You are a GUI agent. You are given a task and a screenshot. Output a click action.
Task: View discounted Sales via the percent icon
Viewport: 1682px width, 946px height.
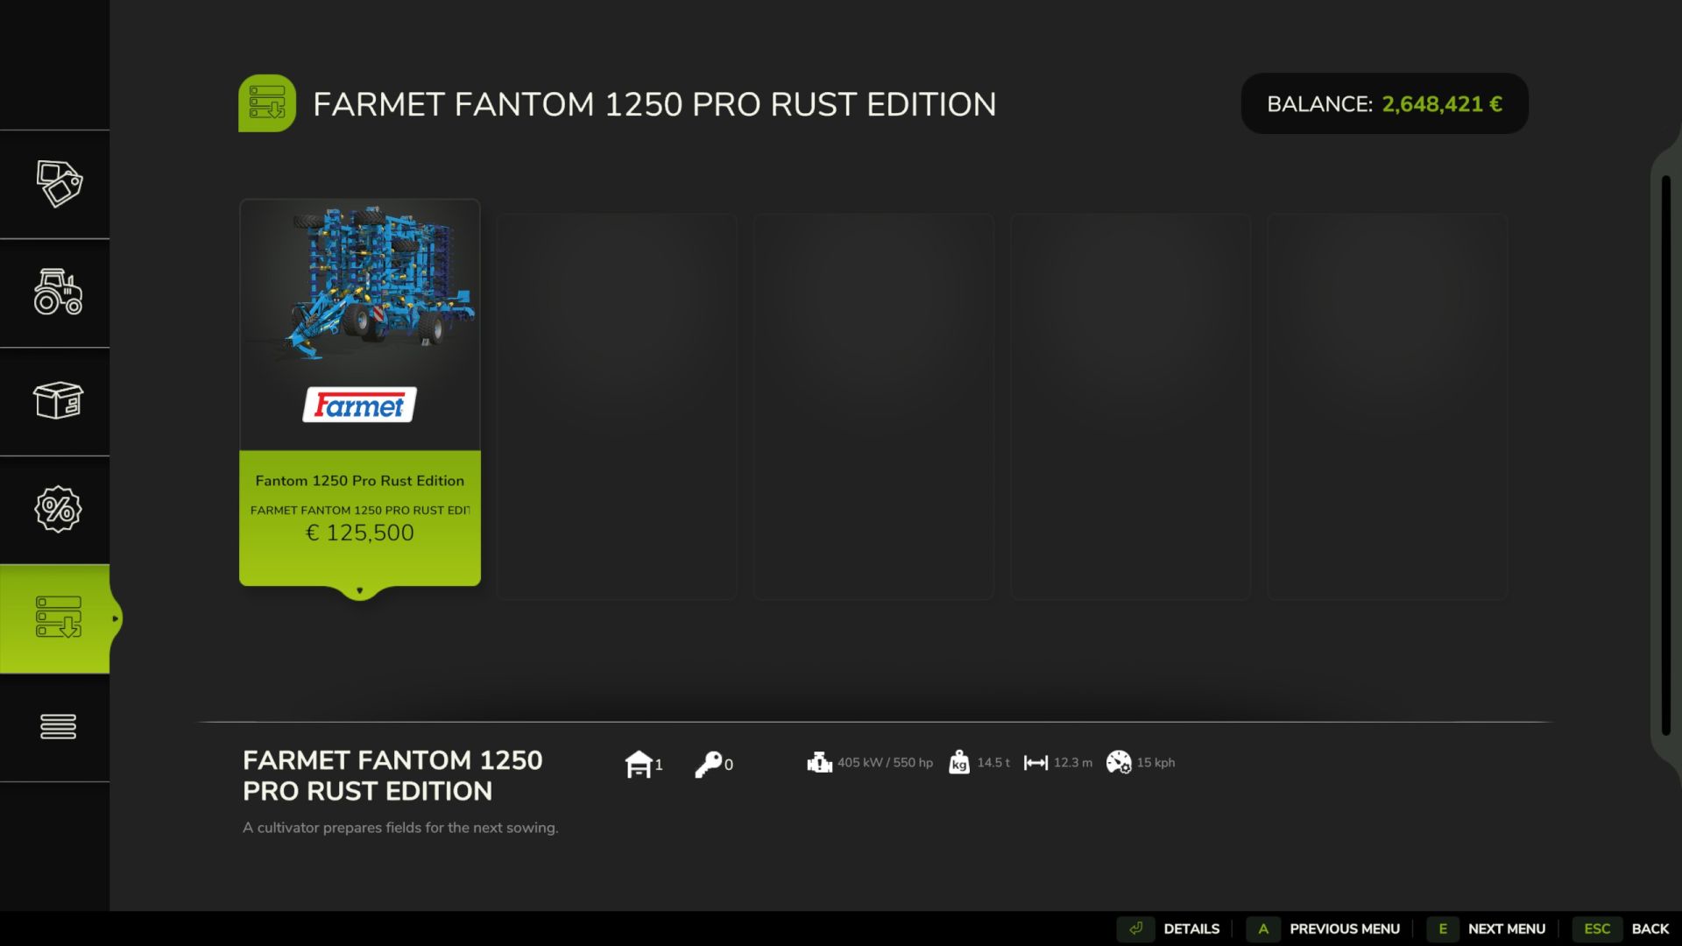click(x=58, y=510)
